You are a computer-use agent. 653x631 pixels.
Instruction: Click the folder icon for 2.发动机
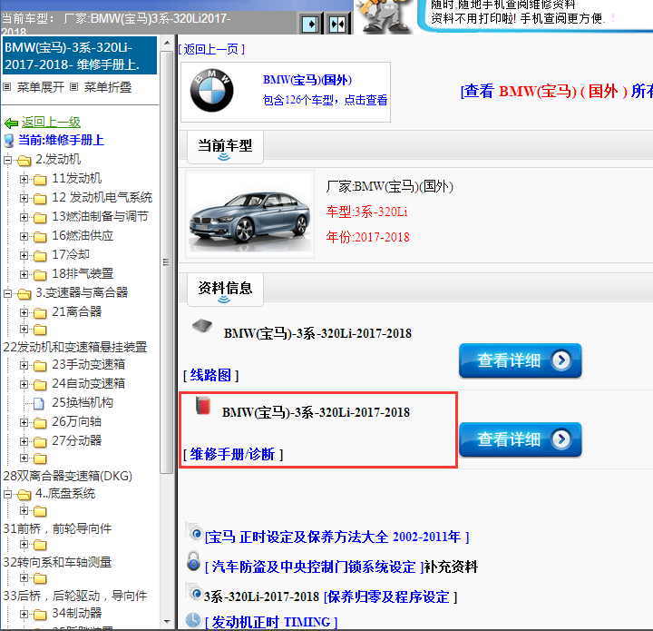pyautogui.click(x=24, y=161)
